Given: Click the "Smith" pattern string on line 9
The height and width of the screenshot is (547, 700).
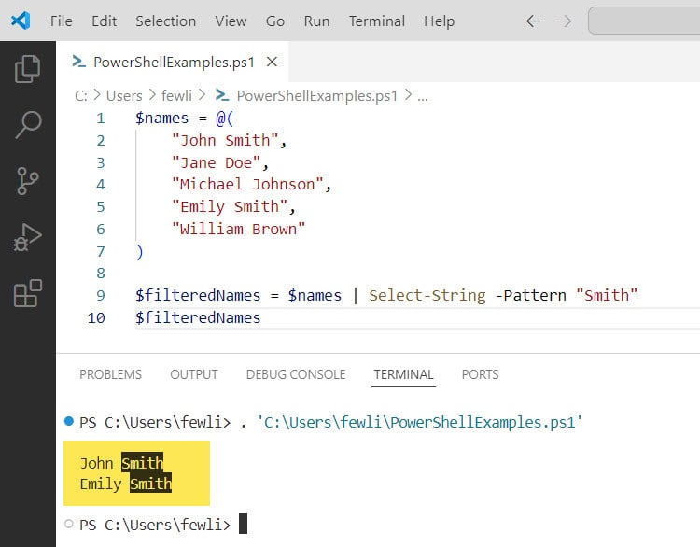Looking at the screenshot, I should (x=607, y=295).
